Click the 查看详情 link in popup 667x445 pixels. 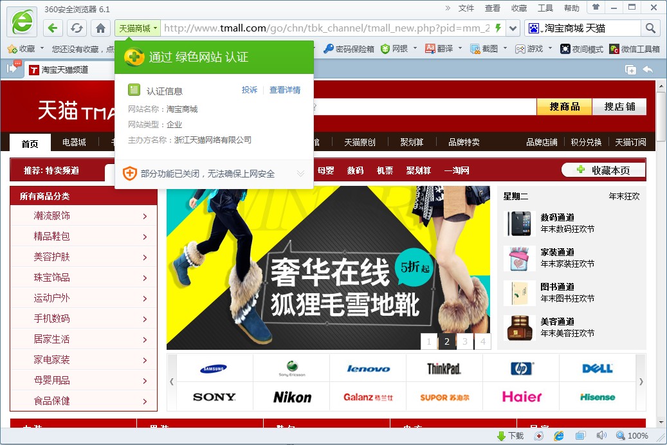click(284, 90)
